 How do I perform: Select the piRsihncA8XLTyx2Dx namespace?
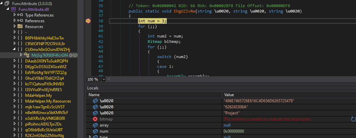43,124
